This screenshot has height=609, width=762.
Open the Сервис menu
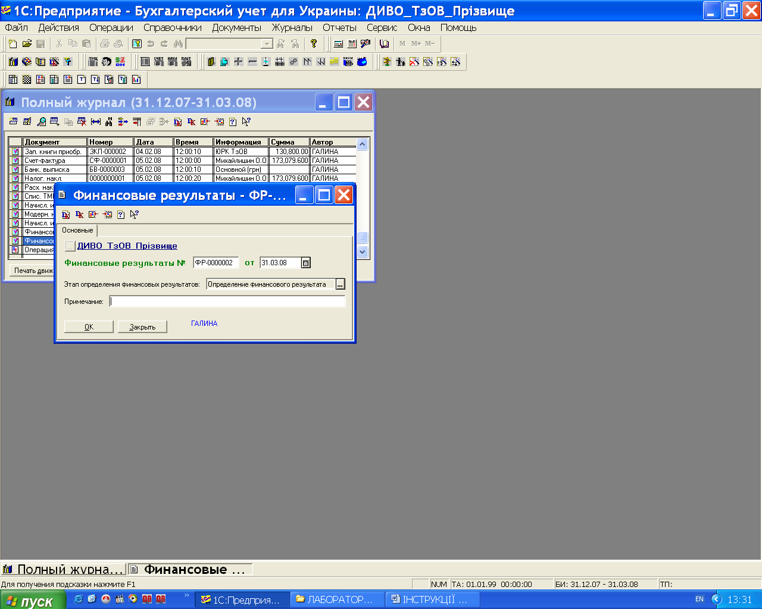tap(382, 27)
